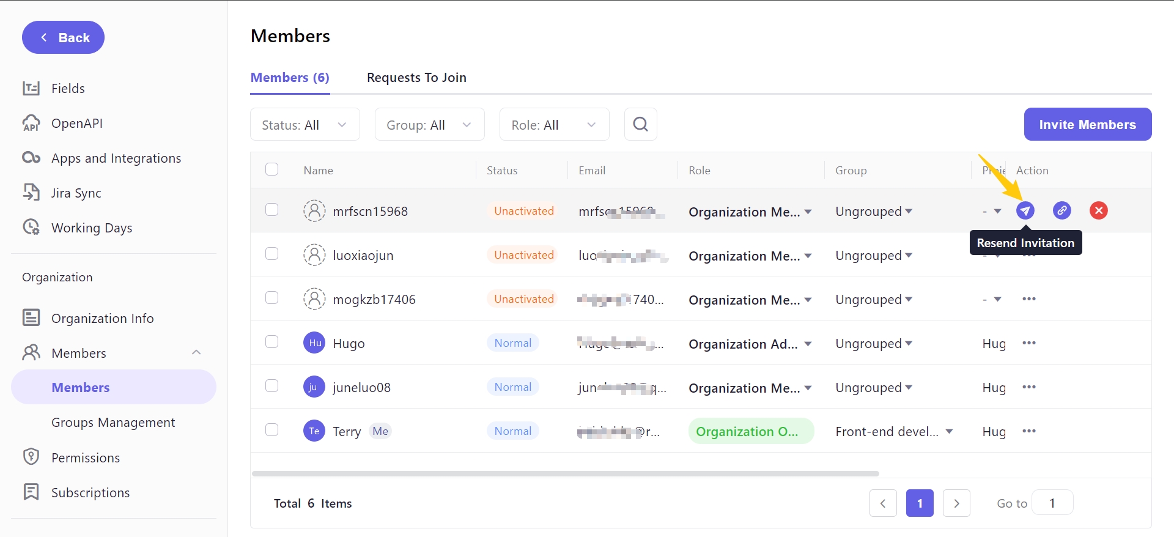Change Hugo's Organization Admin role dropdown
This screenshot has height=537, width=1174.
tap(750, 344)
